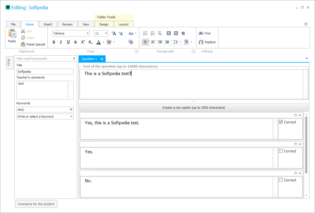
Task: Align text right
Action: [x=160, y=42]
